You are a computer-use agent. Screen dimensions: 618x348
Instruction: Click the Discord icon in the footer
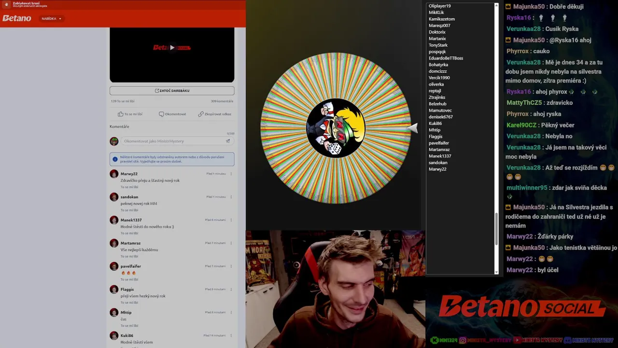568,340
